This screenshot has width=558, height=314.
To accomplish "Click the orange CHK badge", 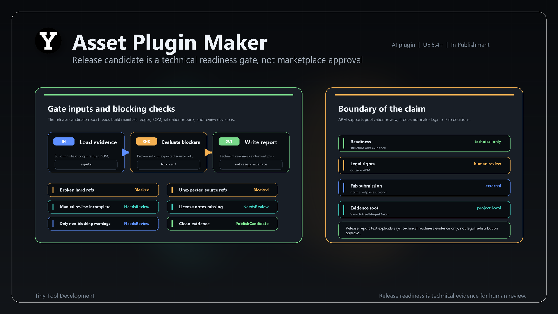I will pyautogui.click(x=146, y=142).
